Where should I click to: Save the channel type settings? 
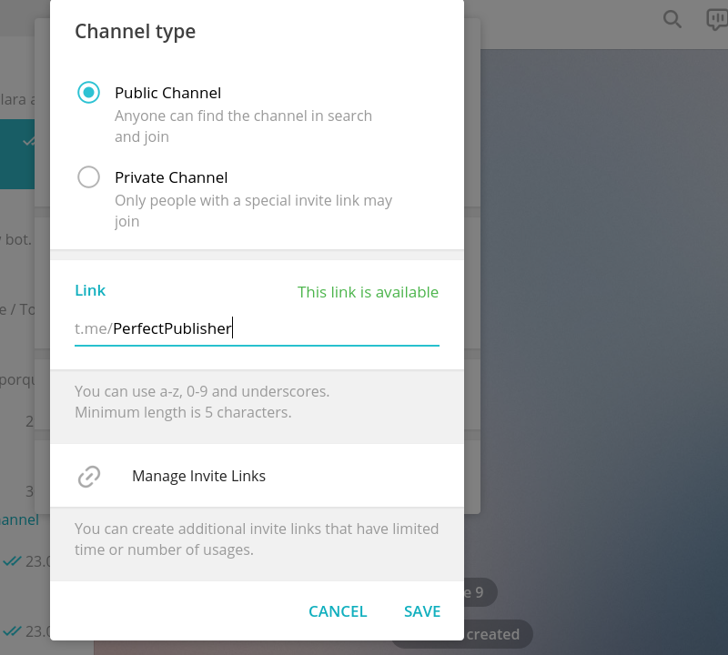click(x=422, y=611)
